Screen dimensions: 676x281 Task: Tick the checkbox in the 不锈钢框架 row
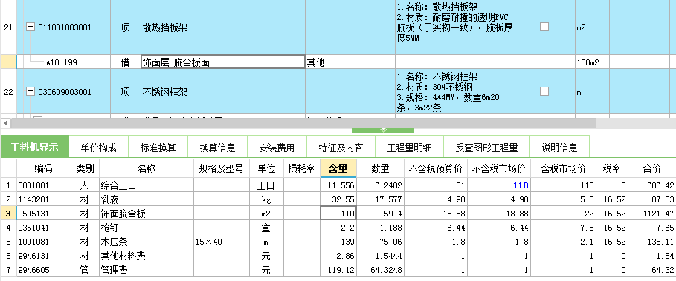(544, 91)
